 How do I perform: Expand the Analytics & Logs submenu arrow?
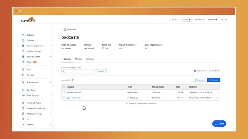[50, 51]
